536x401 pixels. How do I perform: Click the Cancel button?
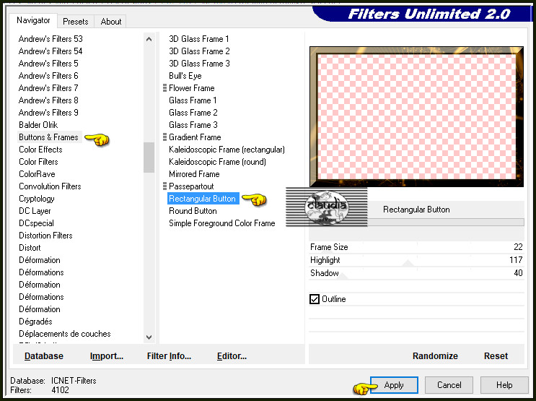coord(449,385)
